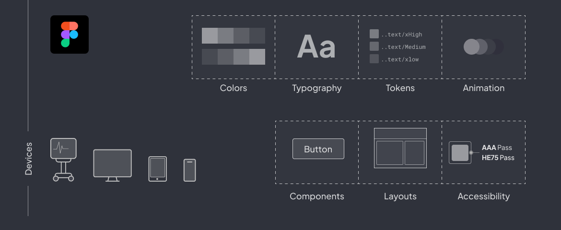The width and height of the screenshot is (561, 230).
Task: Click the Figma logo icon
Action: click(70, 34)
